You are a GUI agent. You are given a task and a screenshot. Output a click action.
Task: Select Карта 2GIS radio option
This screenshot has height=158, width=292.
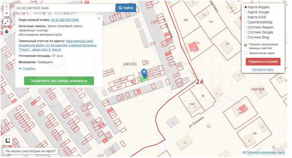246,17
